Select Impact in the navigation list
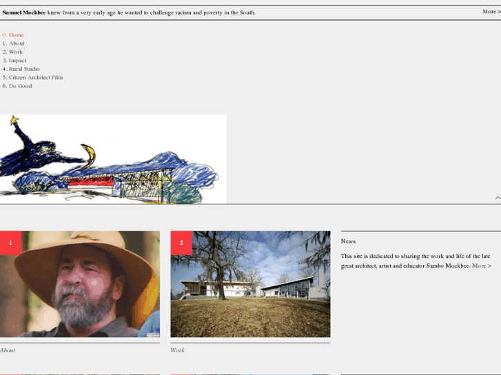 tap(14, 61)
